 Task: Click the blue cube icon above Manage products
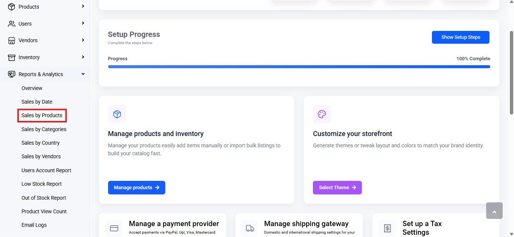117,114
